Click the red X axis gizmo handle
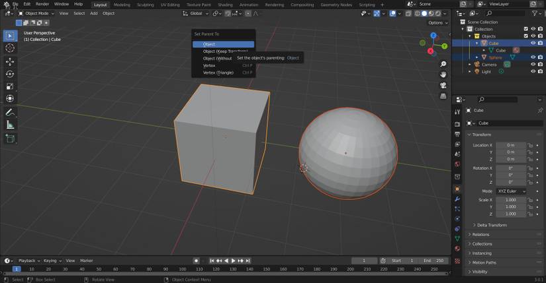 pos(430,51)
